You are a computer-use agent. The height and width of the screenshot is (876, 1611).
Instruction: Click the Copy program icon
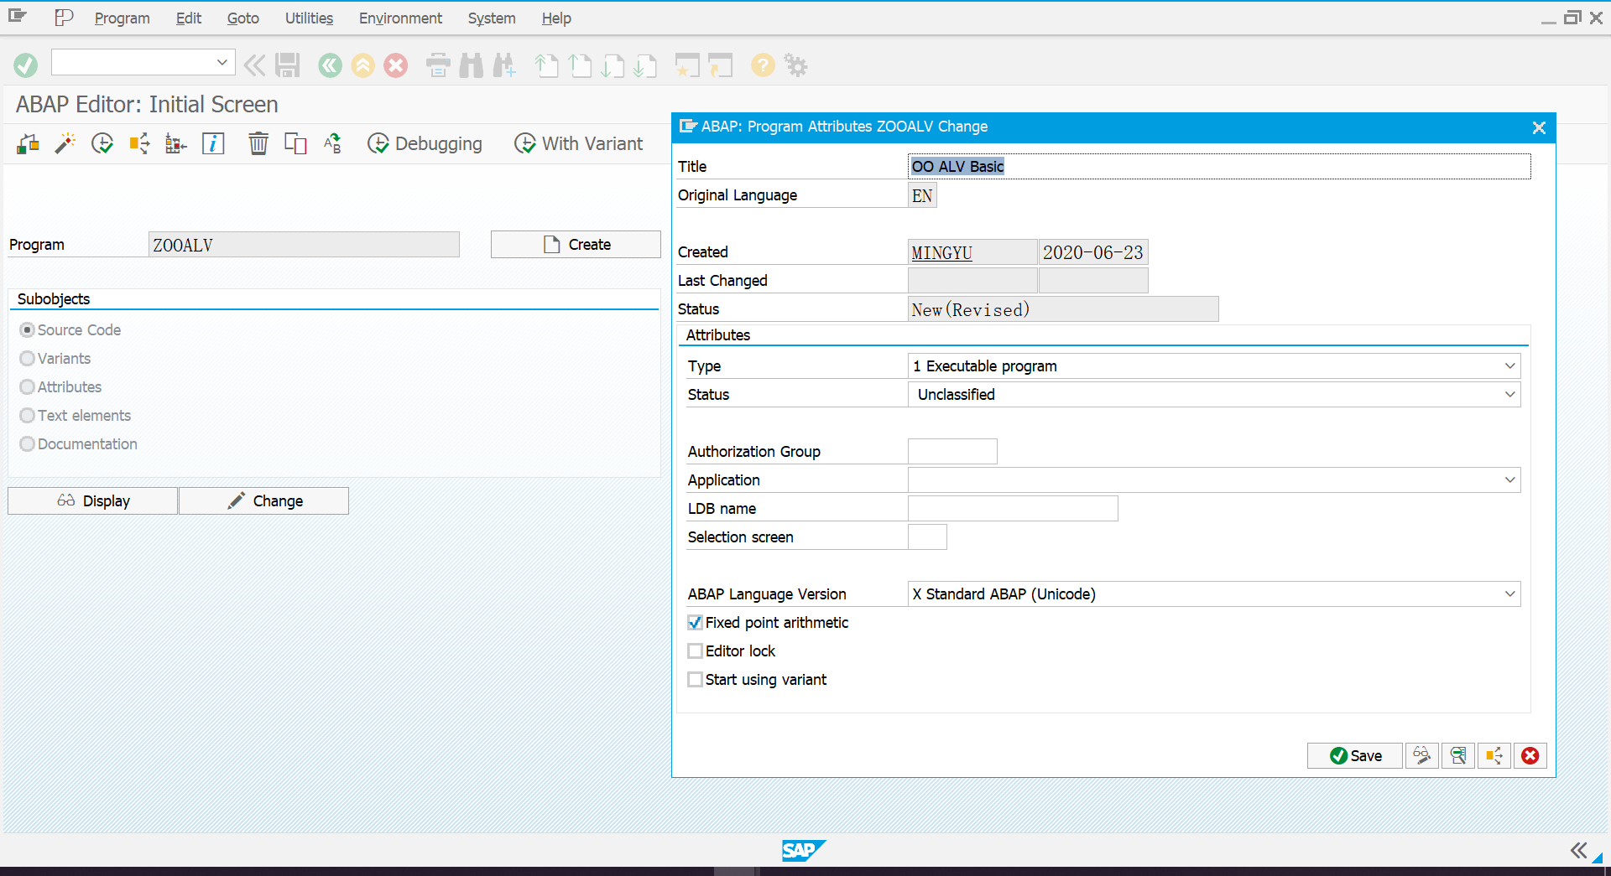295,143
